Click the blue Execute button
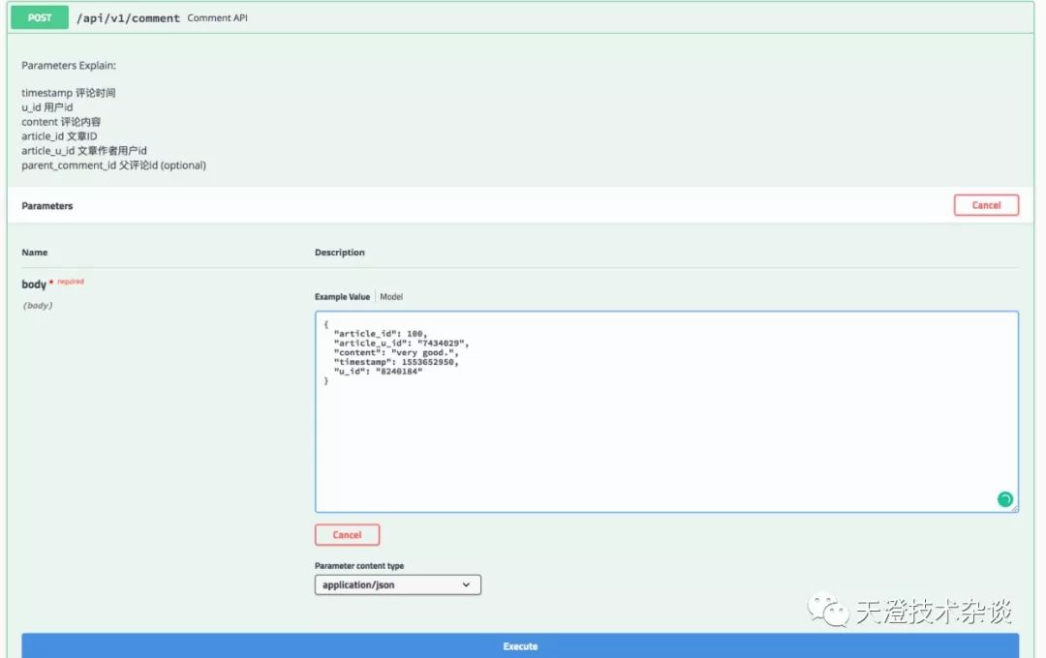 tap(520, 646)
